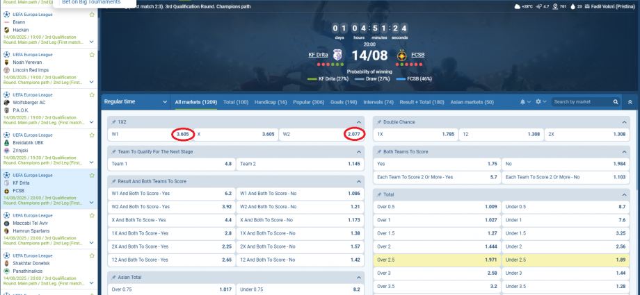Open the Asian markets (50) tab
This screenshot has width=640, height=295.
point(472,102)
